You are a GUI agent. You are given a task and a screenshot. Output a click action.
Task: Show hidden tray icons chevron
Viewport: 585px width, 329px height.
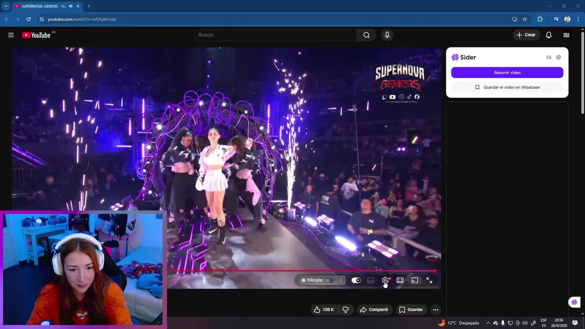point(488,323)
